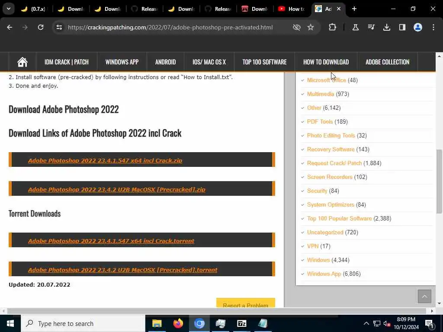Open Photo Editing Tools category
The image size is (443, 332).
(331, 135)
